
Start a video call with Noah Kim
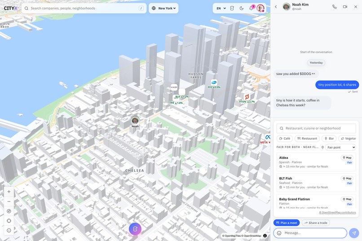[345, 7]
